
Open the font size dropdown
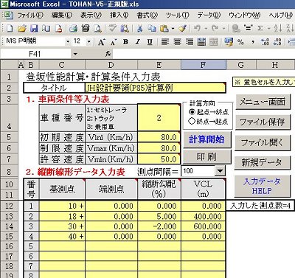pos(89,42)
